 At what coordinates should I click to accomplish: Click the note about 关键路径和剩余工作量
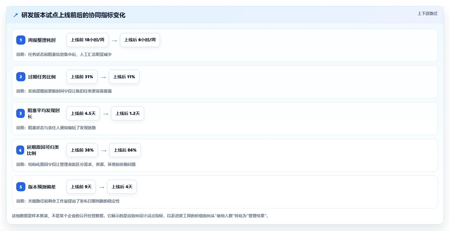click(x=68, y=201)
